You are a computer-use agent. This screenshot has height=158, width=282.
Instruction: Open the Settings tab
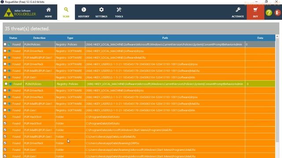click(101, 12)
